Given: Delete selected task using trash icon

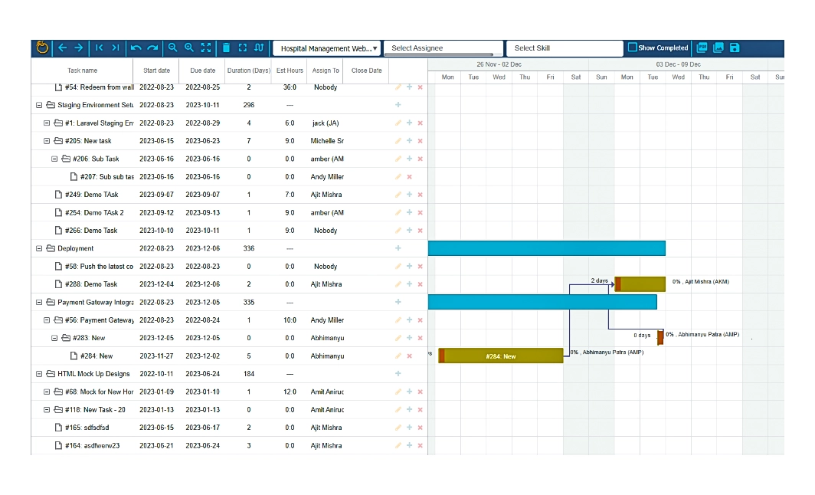Looking at the screenshot, I should point(225,48).
